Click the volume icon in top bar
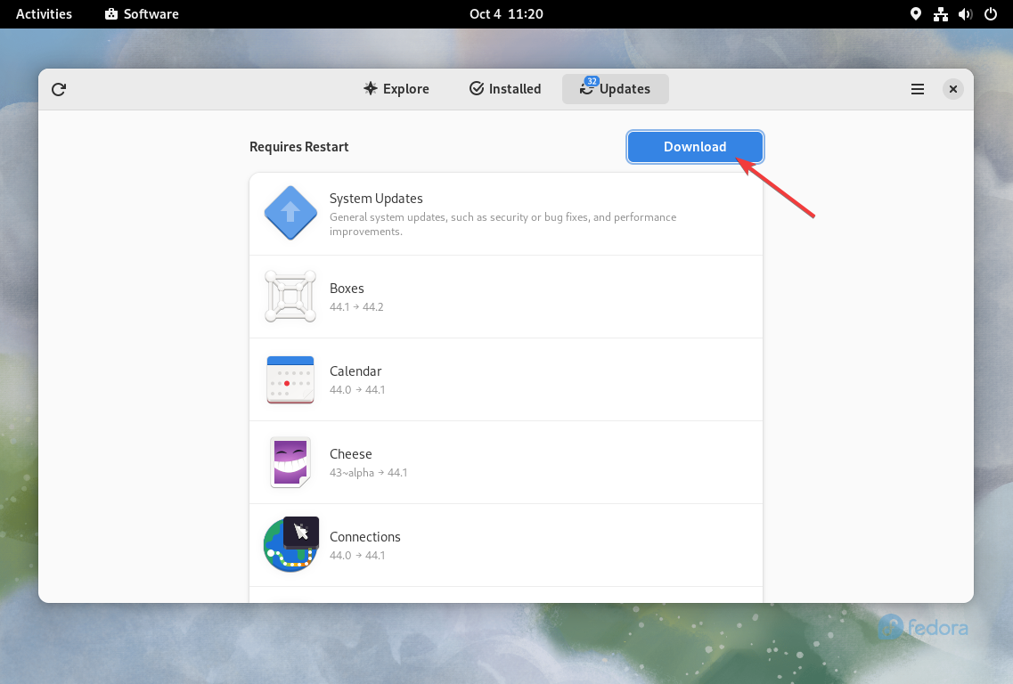Screen dimensions: 1013x684 pos(966,14)
